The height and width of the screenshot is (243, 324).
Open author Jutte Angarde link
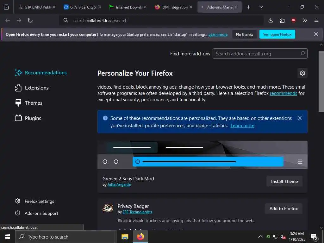(119, 184)
